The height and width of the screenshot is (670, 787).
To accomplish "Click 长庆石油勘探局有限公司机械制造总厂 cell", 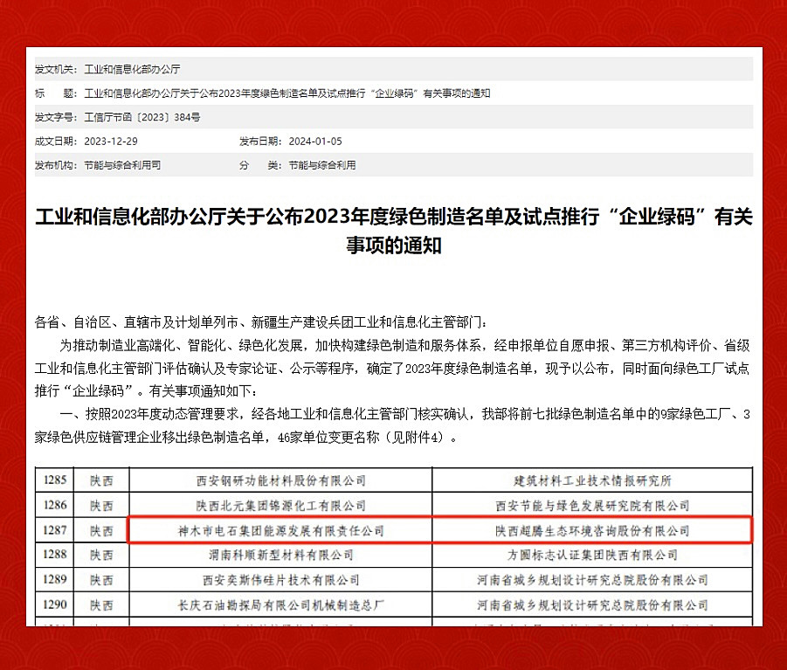I will click(x=279, y=604).
